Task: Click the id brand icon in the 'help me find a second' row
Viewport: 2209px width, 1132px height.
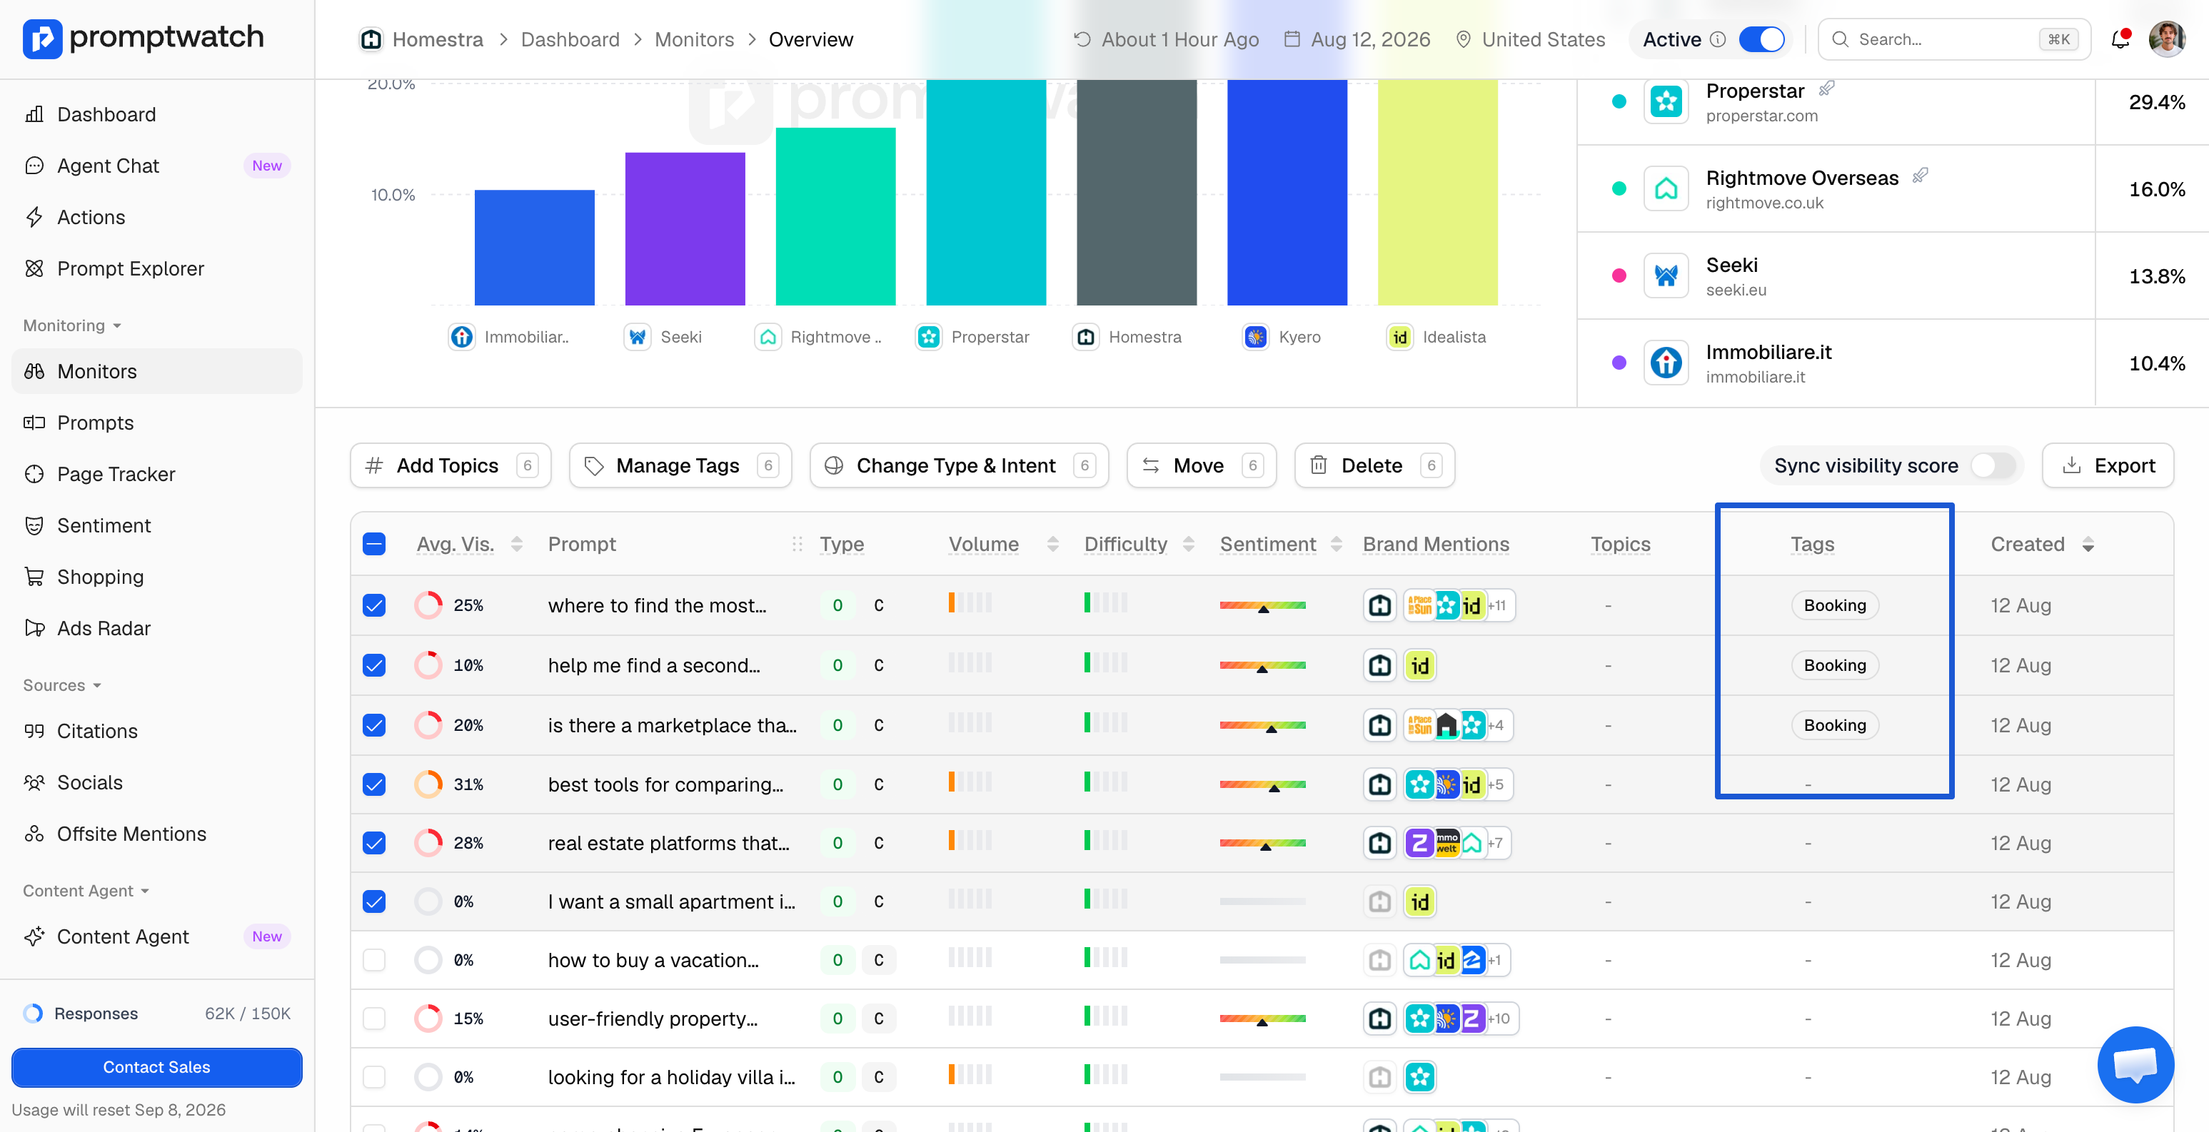Action: (1420, 665)
